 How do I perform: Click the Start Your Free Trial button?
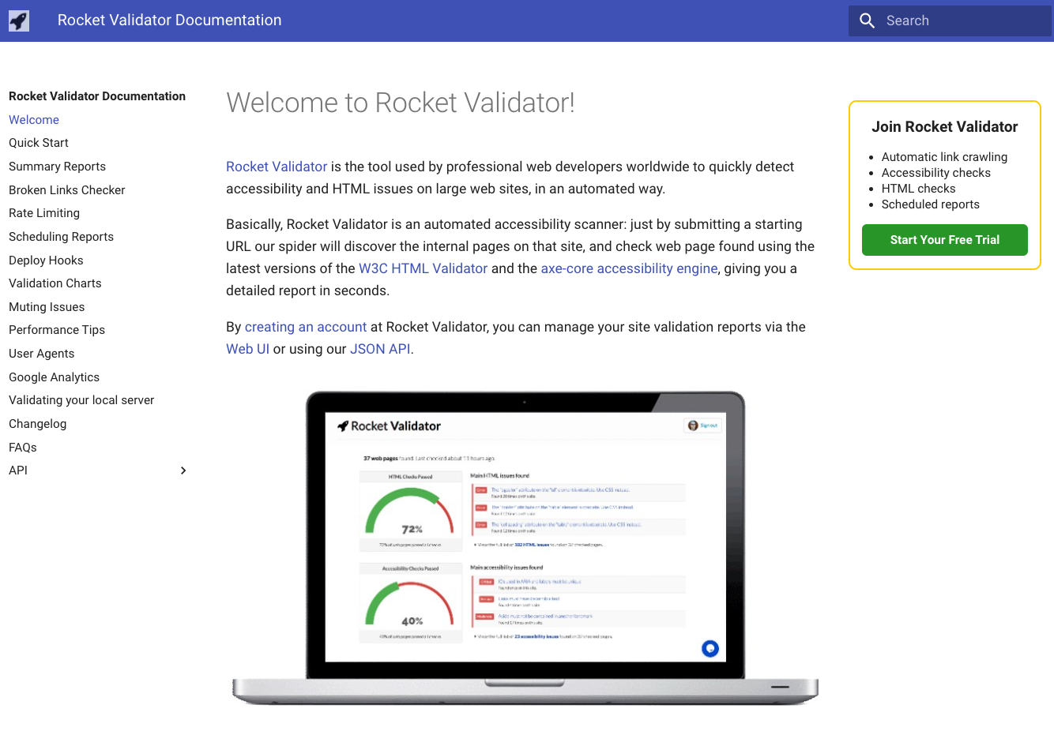[944, 240]
